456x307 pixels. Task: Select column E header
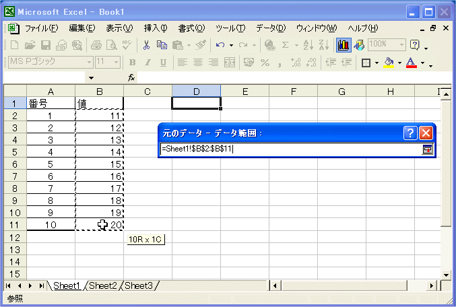click(x=245, y=92)
